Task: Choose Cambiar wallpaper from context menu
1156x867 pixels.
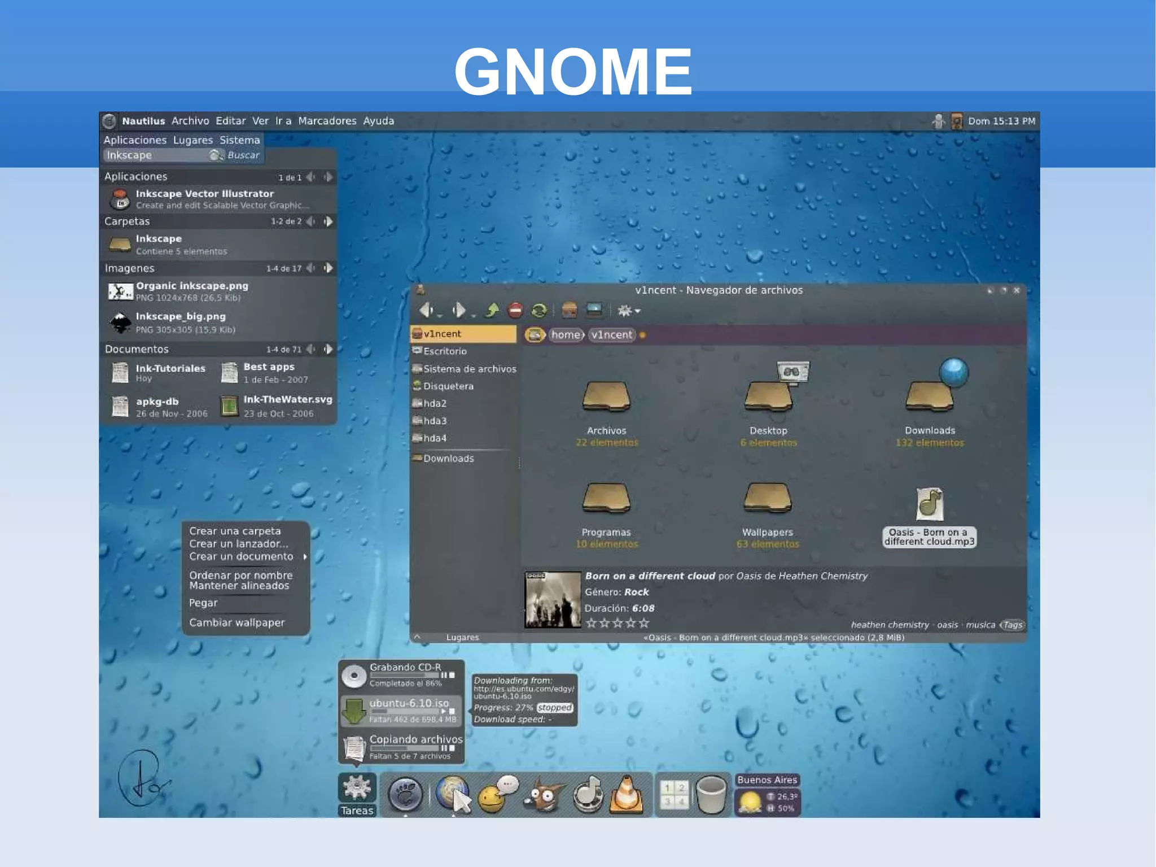Action: [x=237, y=622]
